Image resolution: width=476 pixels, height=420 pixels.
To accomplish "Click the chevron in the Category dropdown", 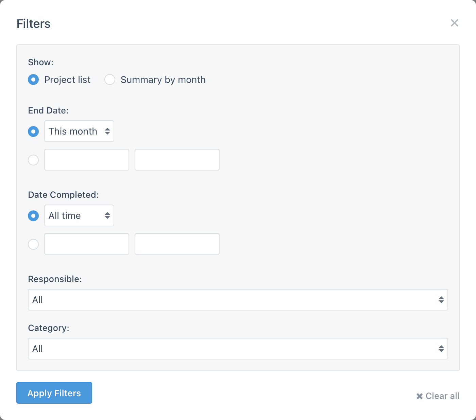I will [441, 349].
